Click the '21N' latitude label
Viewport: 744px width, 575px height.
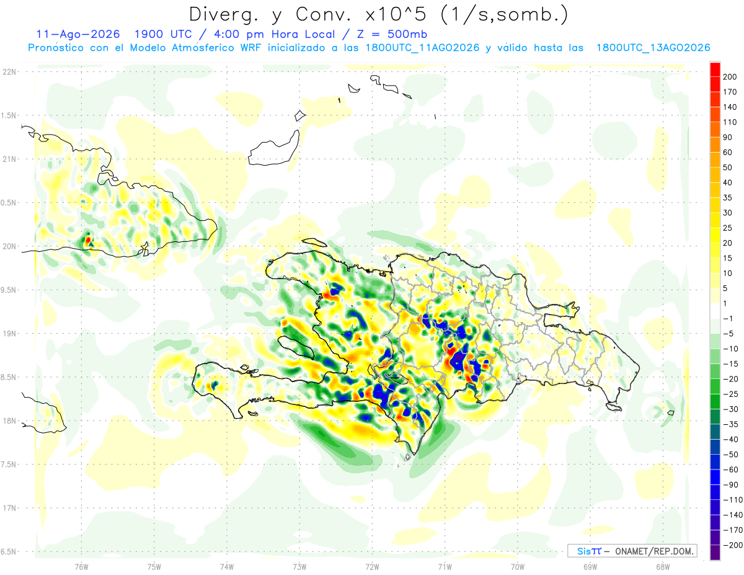tap(9, 159)
